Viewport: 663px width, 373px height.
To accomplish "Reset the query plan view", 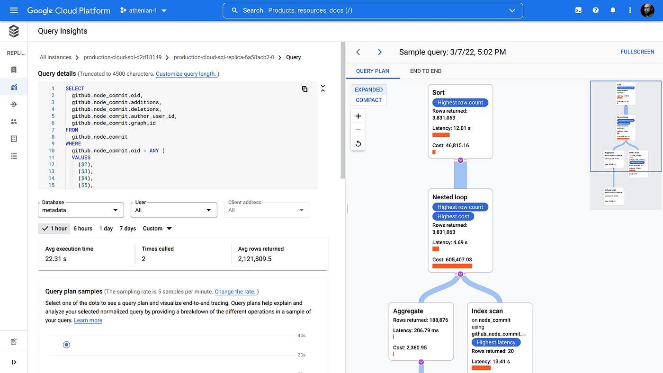I will pyautogui.click(x=358, y=144).
